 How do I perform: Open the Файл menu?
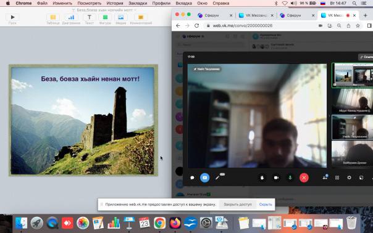coord(42,3)
